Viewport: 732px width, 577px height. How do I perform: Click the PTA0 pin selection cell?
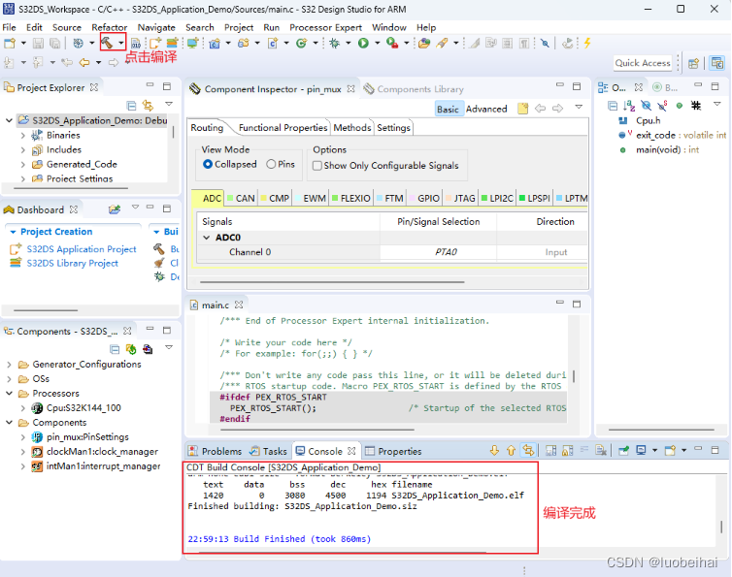pos(438,252)
